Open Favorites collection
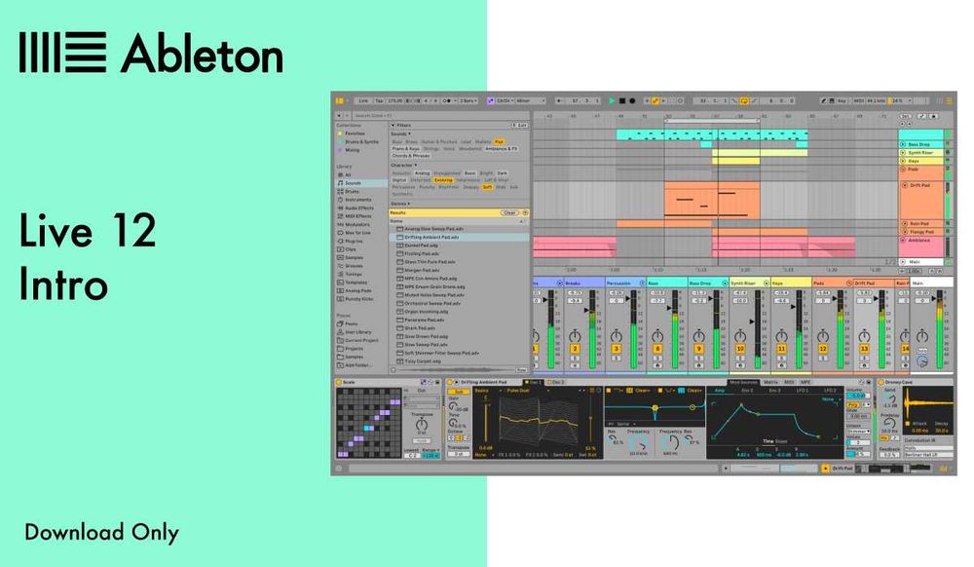This screenshot has height=567, width=974. pyautogui.click(x=356, y=133)
